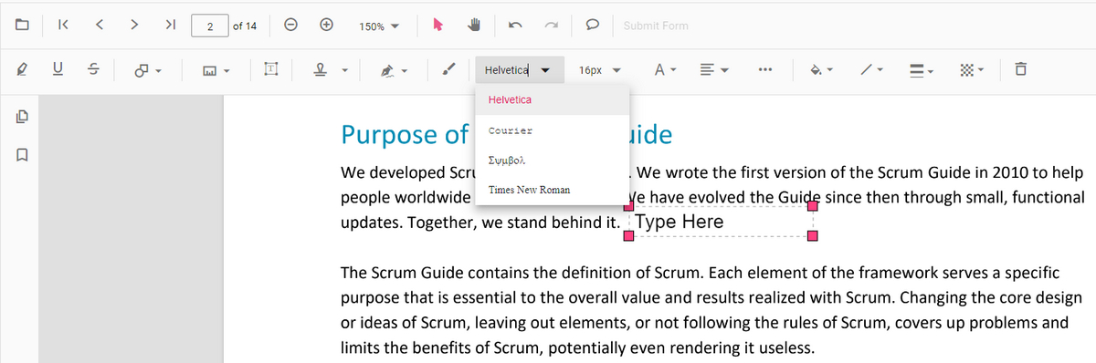Viewport: 1096px width, 363px height.
Task: Select the ink brush drawing tool
Action: 448,69
